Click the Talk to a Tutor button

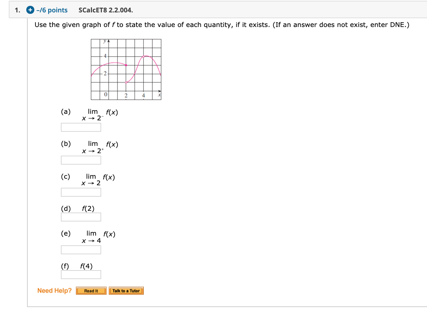pos(126,291)
